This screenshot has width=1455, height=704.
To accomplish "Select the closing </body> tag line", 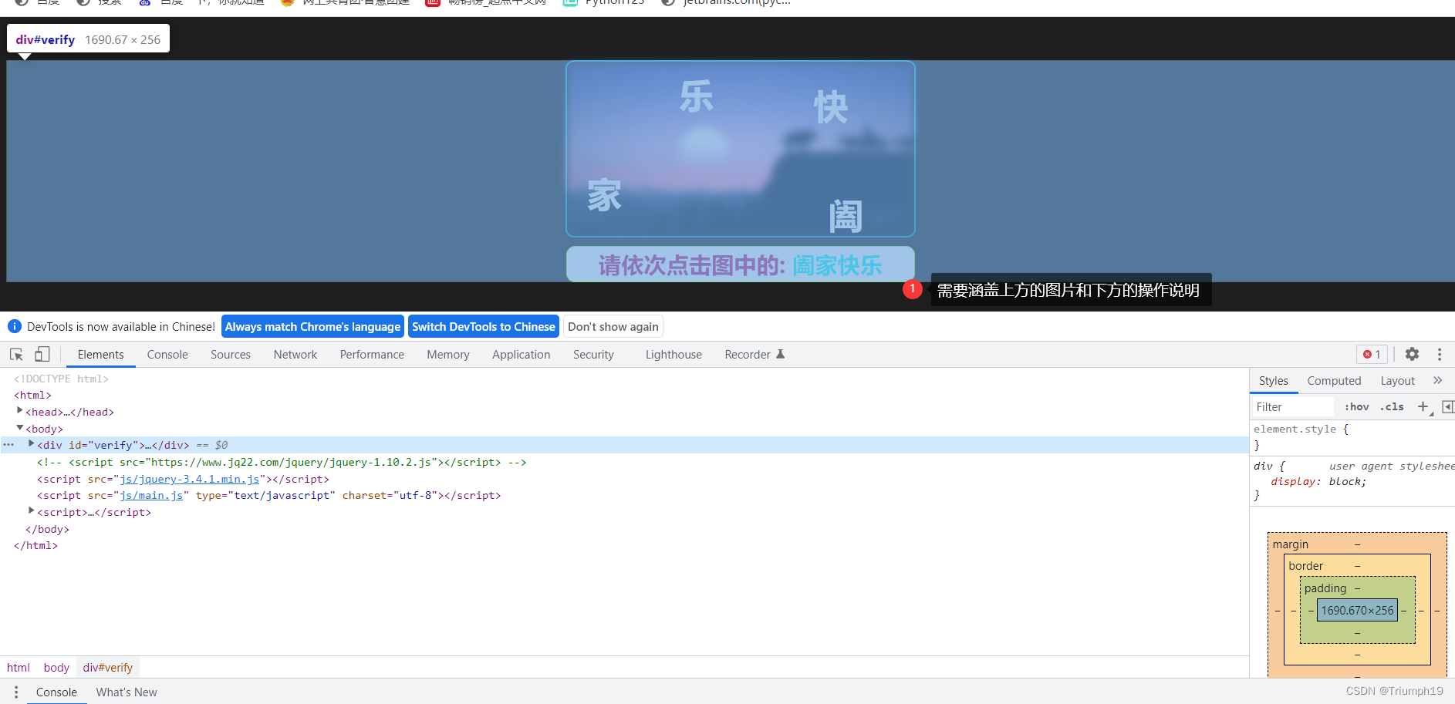I will [47, 529].
